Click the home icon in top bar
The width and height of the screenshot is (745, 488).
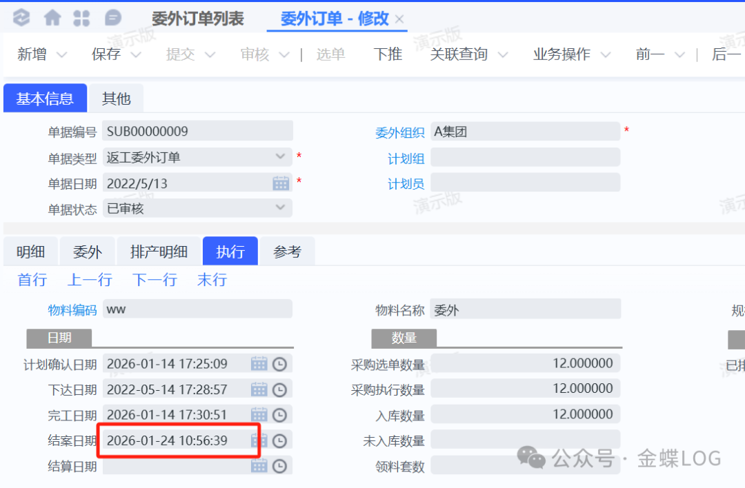point(52,18)
